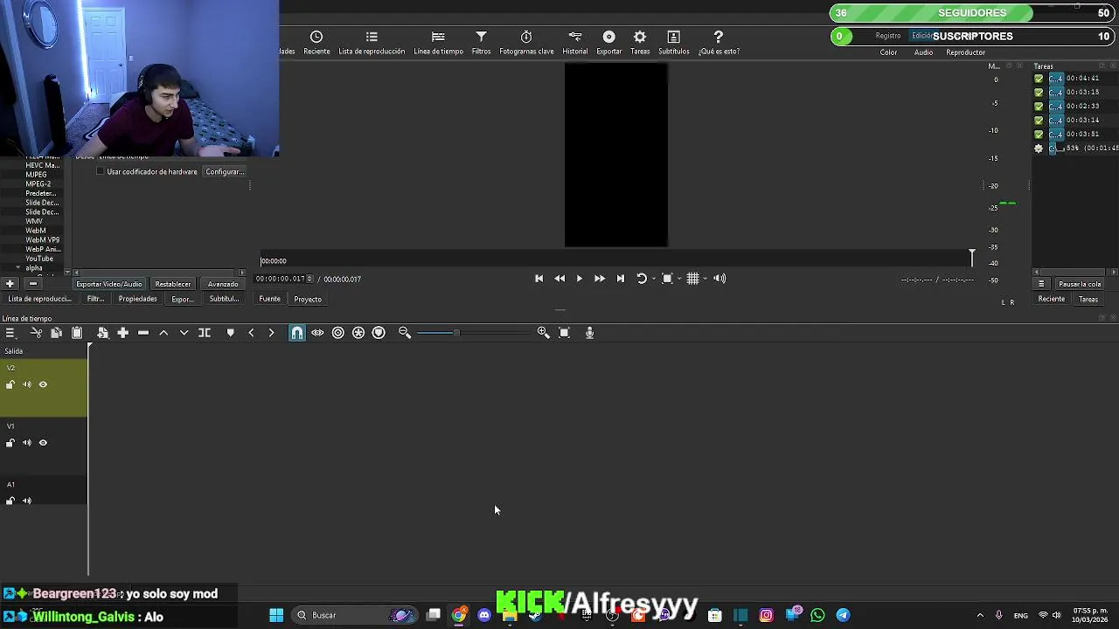The width and height of the screenshot is (1119, 629).
Task: Select the YouTube export preset
Action: coord(39,259)
